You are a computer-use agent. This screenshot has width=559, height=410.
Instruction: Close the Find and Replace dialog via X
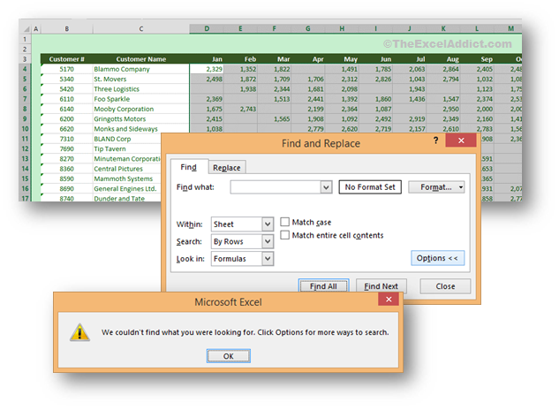pos(461,140)
